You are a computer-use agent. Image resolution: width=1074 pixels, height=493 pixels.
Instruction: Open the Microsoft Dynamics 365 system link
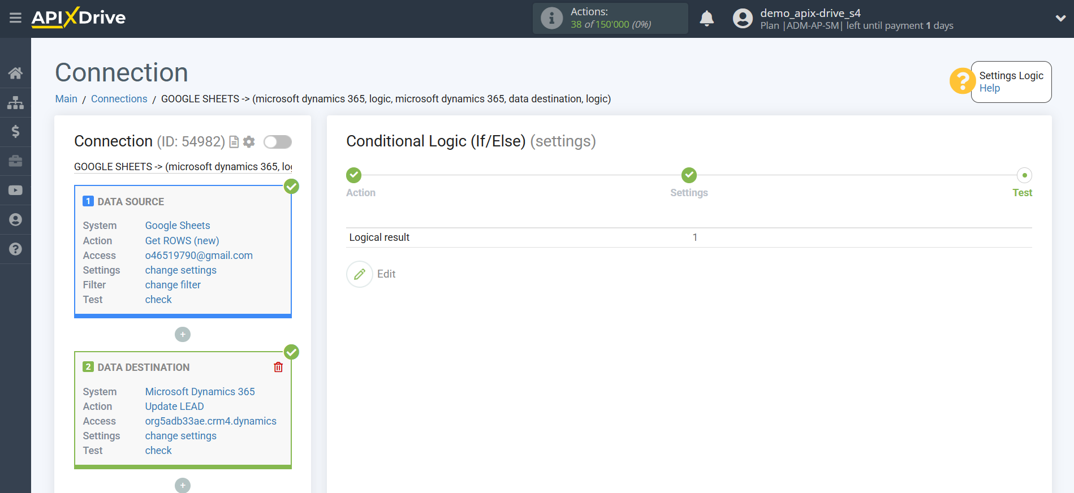tap(200, 392)
